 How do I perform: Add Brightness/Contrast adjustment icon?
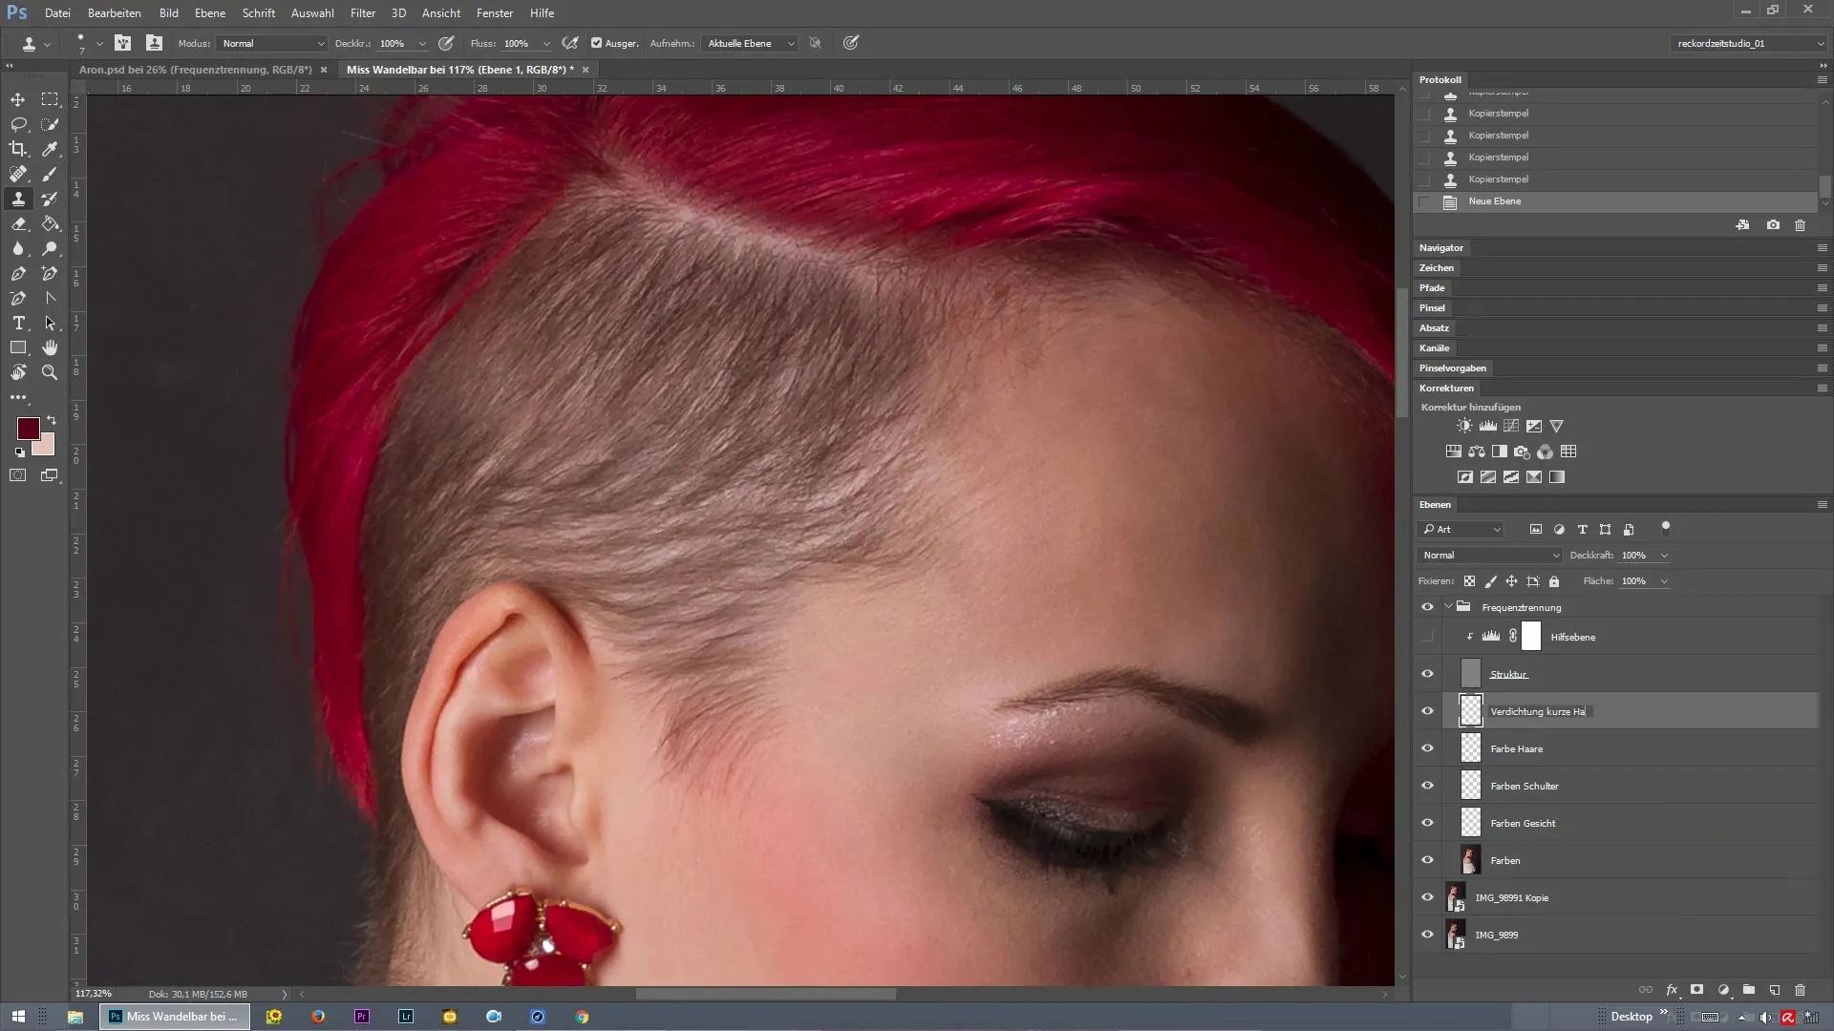[x=1464, y=426]
